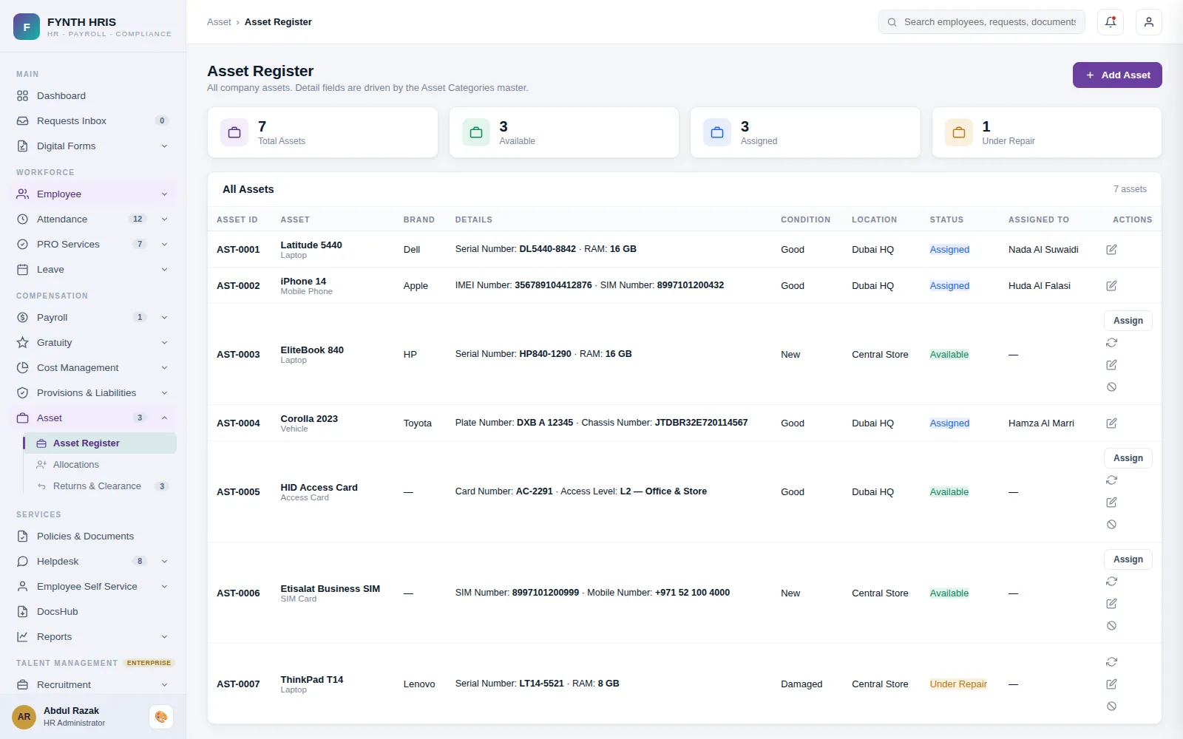Click the block icon for AST-0006
The width and height of the screenshot is (1183, 739).
coord(1111,626)
